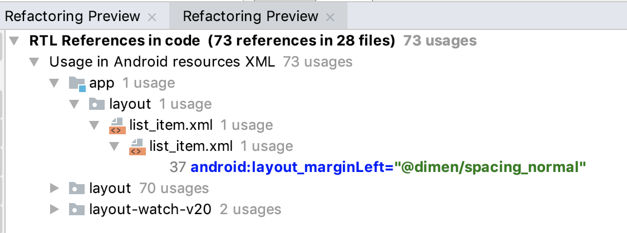The width and height of the screenshot is (627, 233).
Task: Expand the layout-watch-v20 folder
Action: pos(54,210)
